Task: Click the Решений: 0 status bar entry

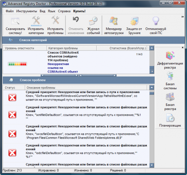Action: (118, 170)
